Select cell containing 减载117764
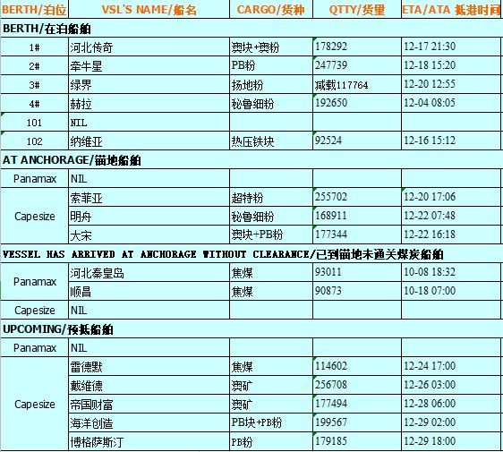Image resolution: width=503 pixels, height=452 pixels. [x=357, y=85]
